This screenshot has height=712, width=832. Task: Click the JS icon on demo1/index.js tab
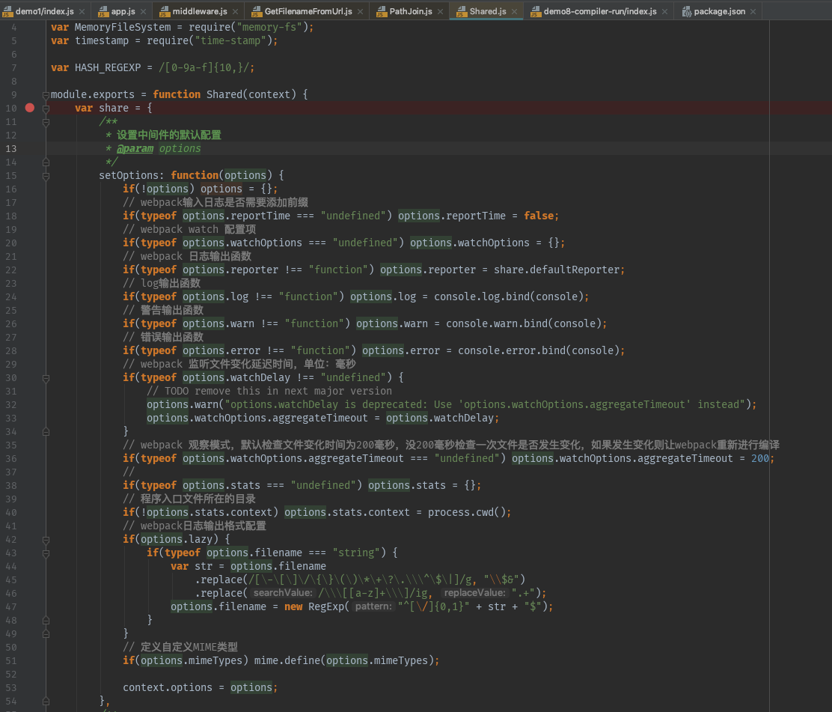pyautogui.click(x=7, y=11)
